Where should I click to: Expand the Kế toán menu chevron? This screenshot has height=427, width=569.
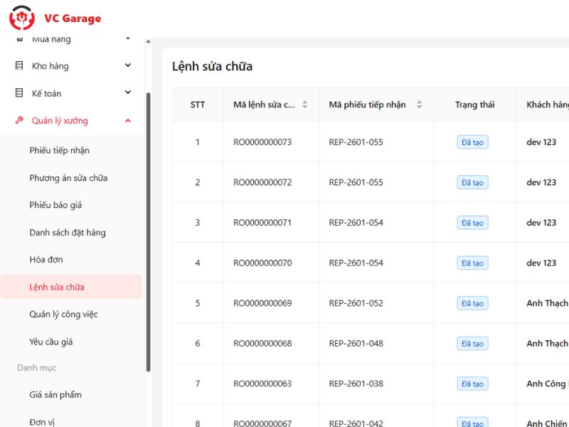point(128,93)
